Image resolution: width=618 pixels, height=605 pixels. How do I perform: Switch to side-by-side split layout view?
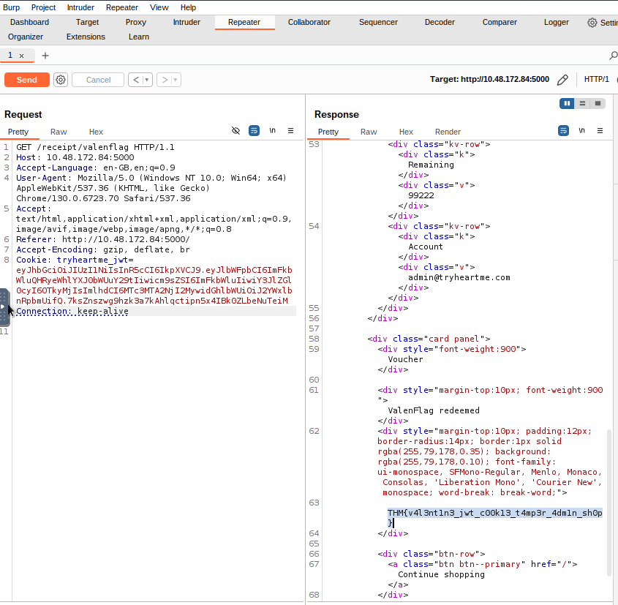pyautogui.click(x=567, y=104)
